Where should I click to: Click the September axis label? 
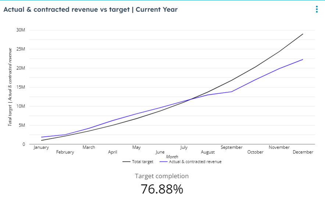coord(232,147)
